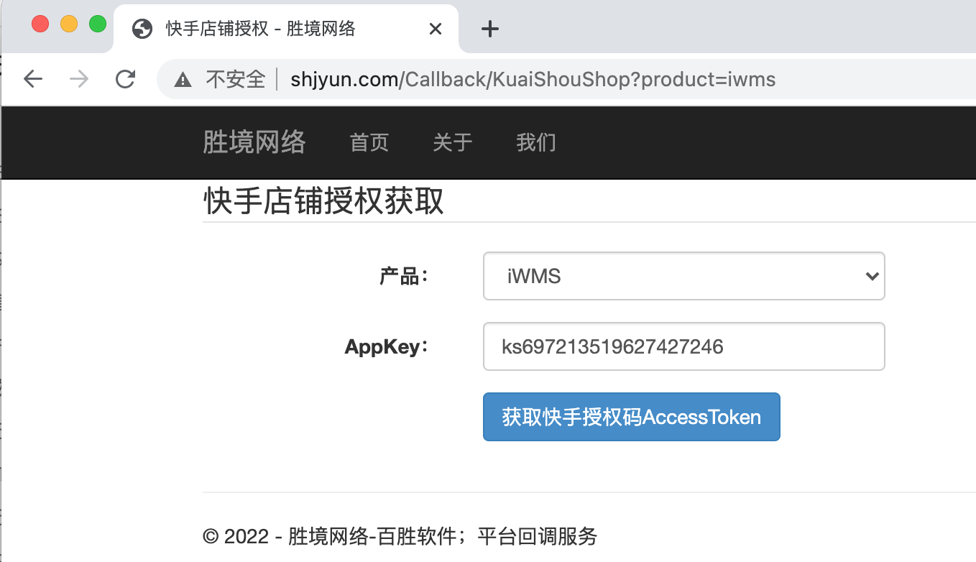Click the not secure warning triangle icon

[x=183, y=79]
